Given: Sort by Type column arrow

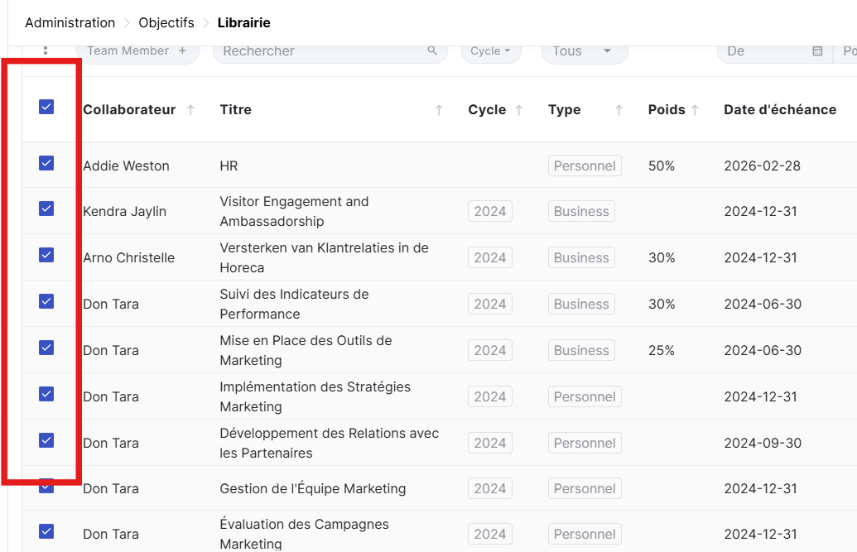Looking at the screenshot, I should 619,110.
